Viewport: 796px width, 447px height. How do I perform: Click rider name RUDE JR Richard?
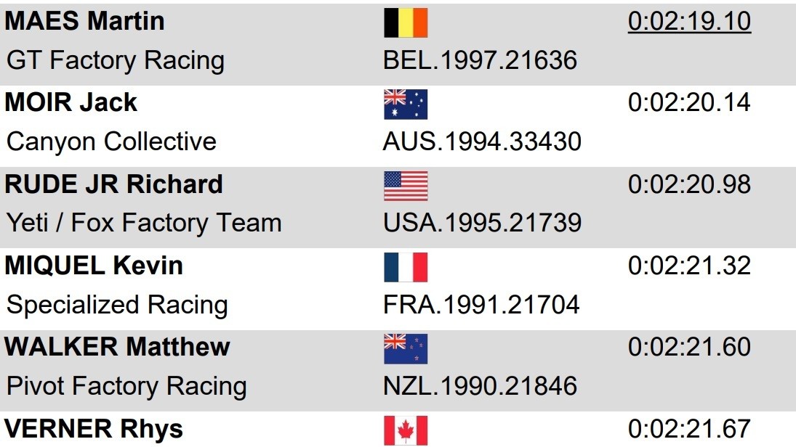[x=114, y=184]
